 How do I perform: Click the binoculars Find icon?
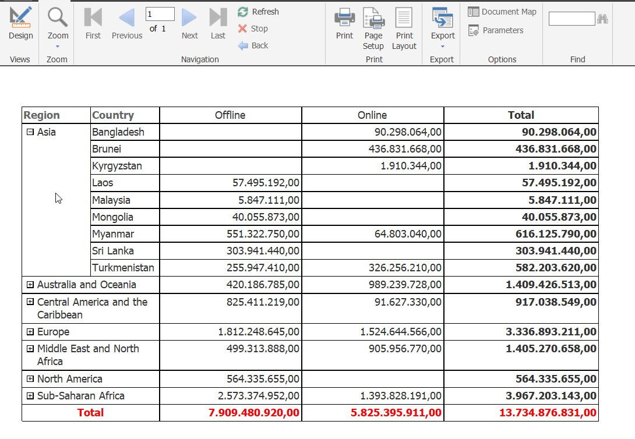coord(603,19)
